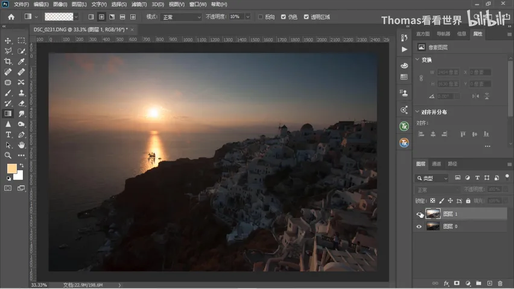Hide layer 图层 0 visibility
Screen dimensions: 514x289
[x=419, y=226]
